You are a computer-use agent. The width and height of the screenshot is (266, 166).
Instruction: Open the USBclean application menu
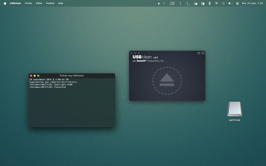[15, 3]
